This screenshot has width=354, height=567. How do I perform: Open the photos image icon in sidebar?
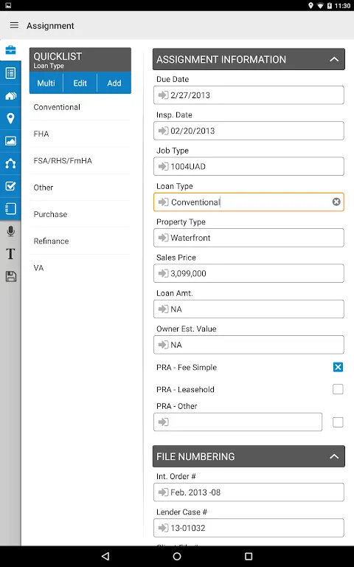10,141
